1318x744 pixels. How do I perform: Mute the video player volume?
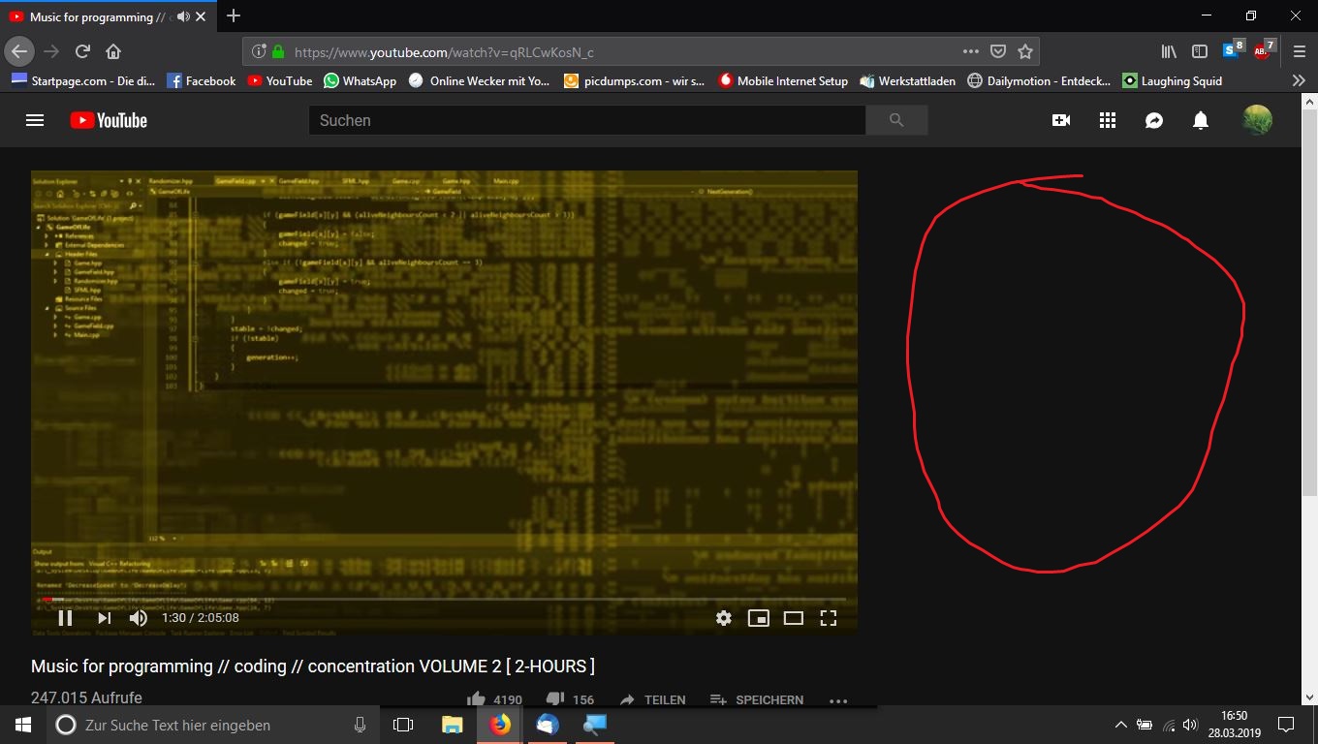tap(139, 618)
